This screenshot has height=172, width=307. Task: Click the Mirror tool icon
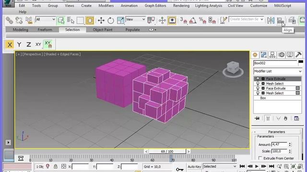click(271, 20)
